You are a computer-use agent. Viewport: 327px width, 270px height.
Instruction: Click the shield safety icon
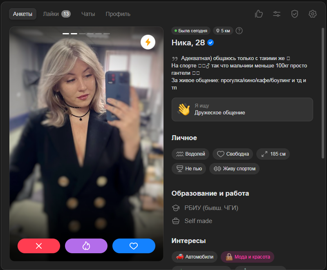(x=295, y=14)
